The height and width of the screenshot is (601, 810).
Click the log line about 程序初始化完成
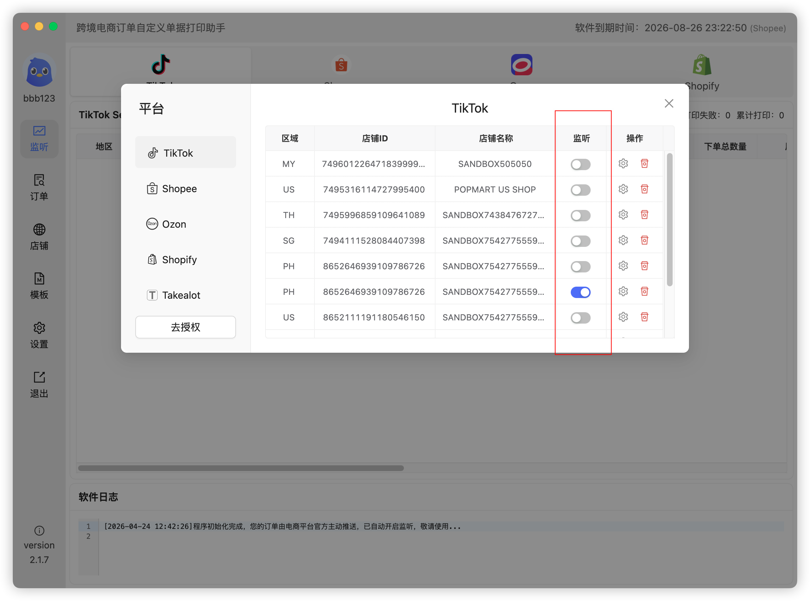pyautogui.click(x=282, y=526)
